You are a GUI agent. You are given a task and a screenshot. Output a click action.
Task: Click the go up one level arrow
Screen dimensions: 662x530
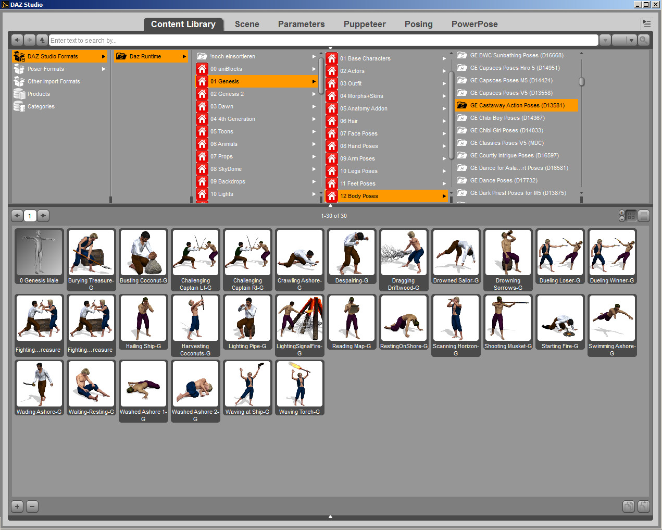(42, 40)
